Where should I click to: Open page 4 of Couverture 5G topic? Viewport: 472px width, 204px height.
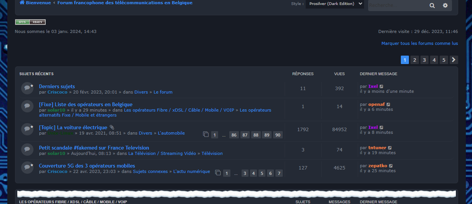point(254,173)
